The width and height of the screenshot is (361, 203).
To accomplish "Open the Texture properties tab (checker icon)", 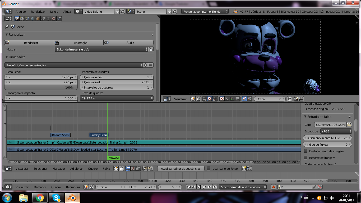I will pos(54,19).
